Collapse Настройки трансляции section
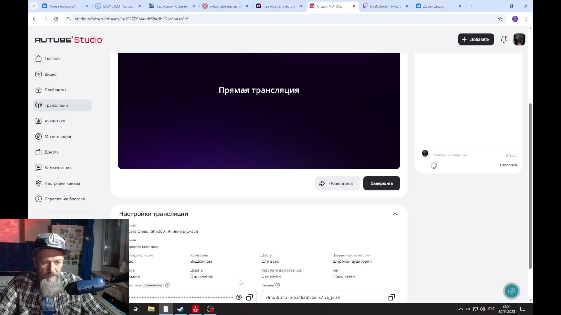 click(395, 214)
